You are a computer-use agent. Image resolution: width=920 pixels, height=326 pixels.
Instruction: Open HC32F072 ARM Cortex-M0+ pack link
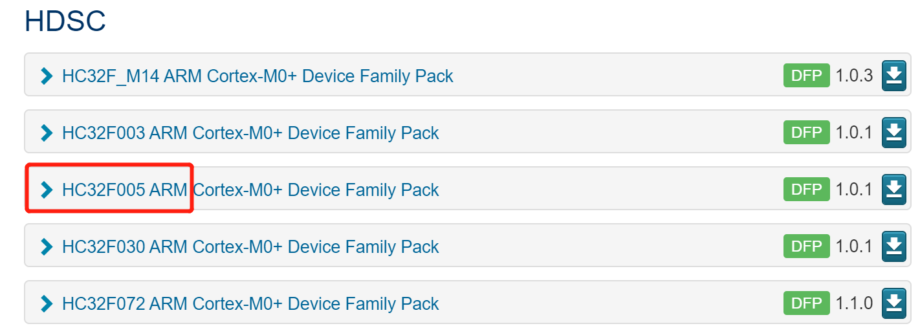point(250,303)
